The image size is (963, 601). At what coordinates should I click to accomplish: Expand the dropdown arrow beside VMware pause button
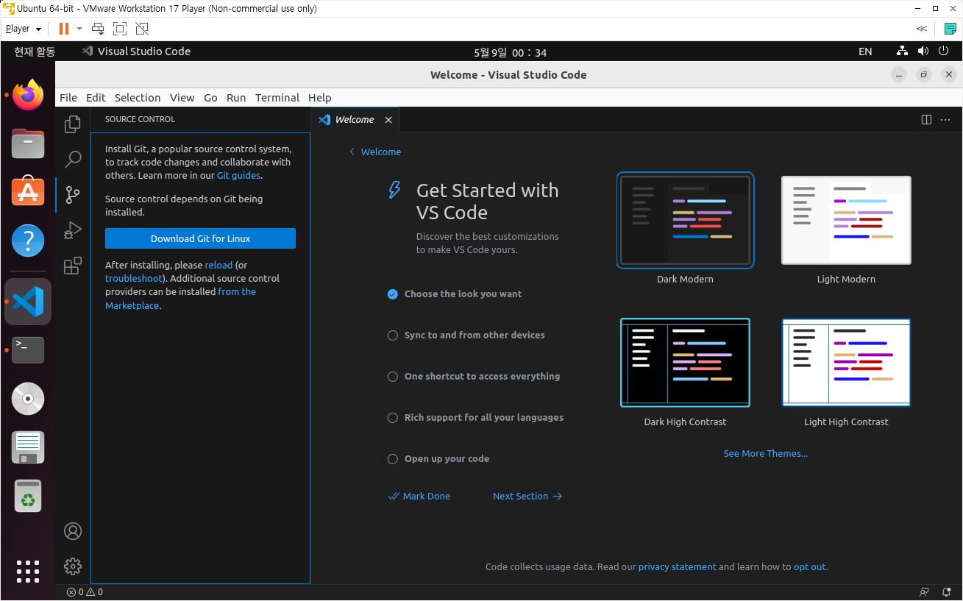point(79,29)
